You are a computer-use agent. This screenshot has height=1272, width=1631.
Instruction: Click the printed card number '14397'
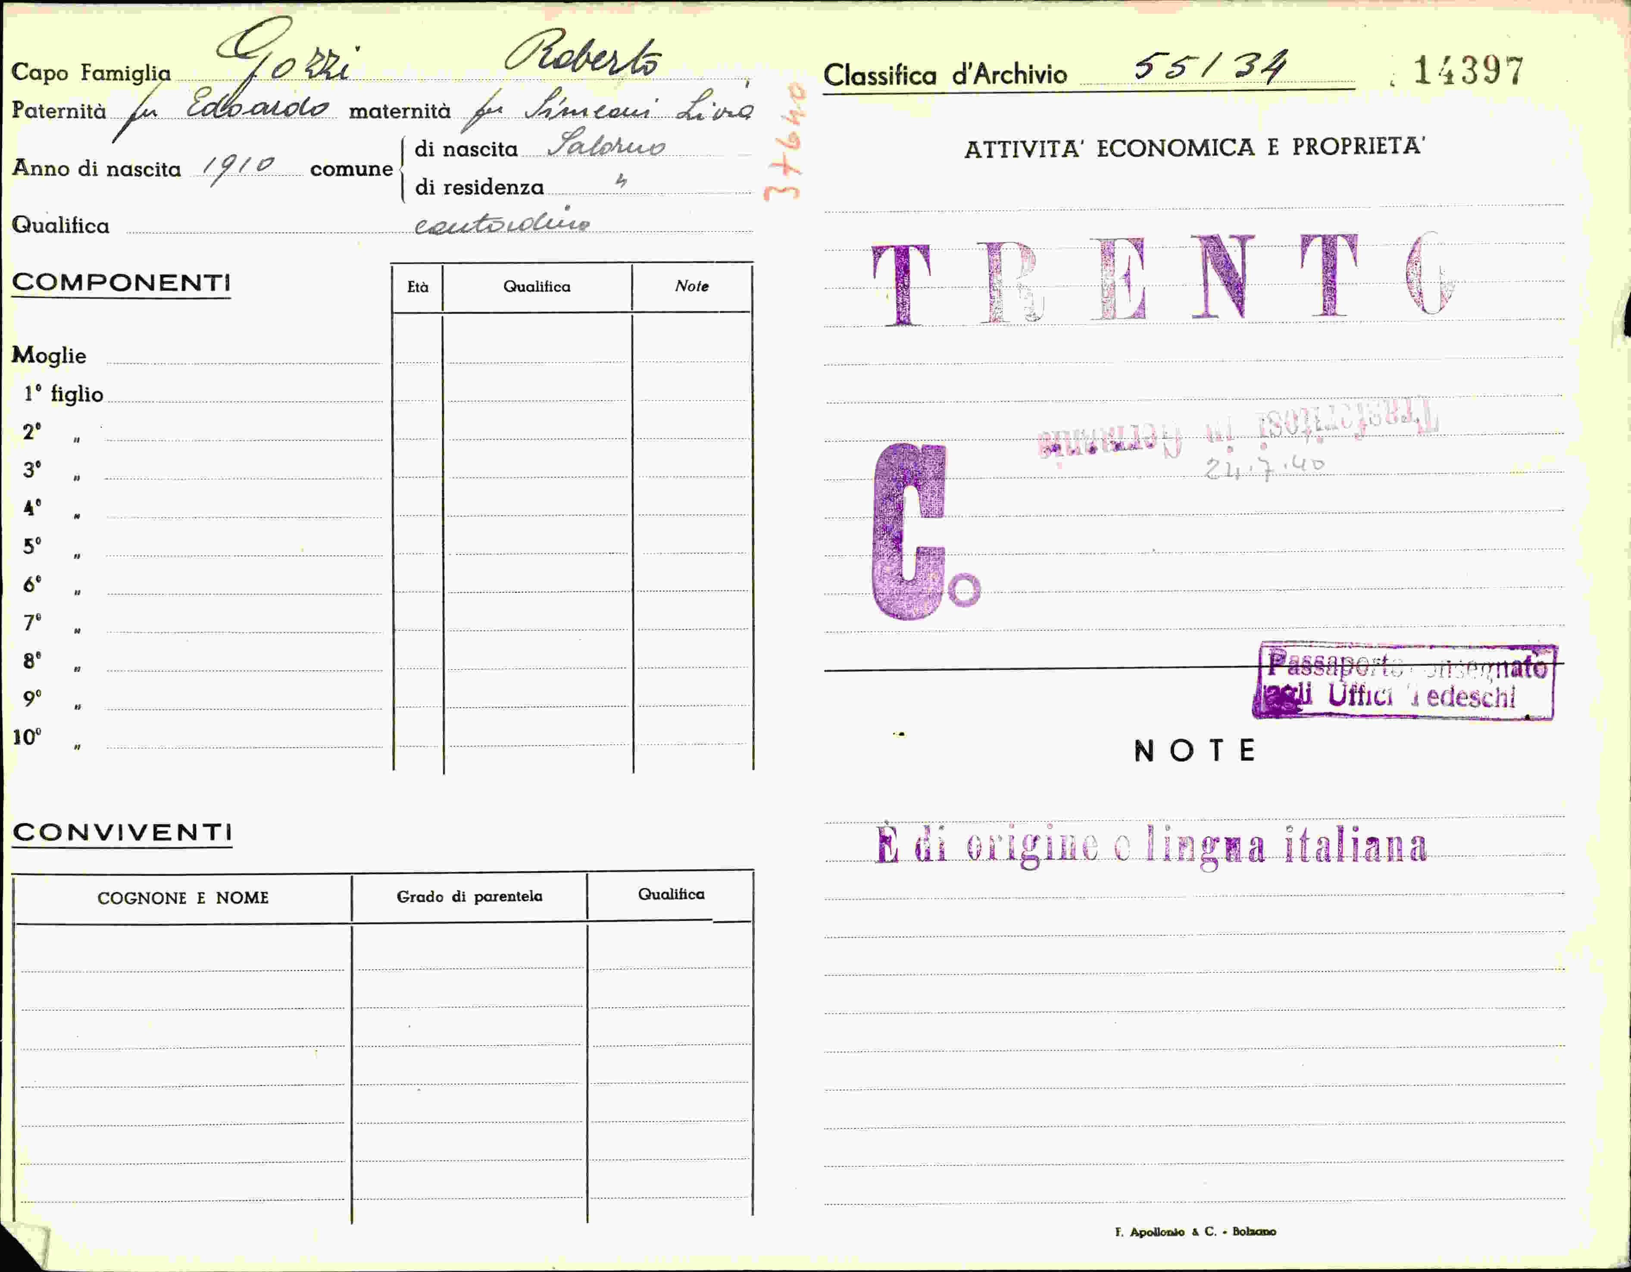pyautogui.click(x=1468, y=71)
